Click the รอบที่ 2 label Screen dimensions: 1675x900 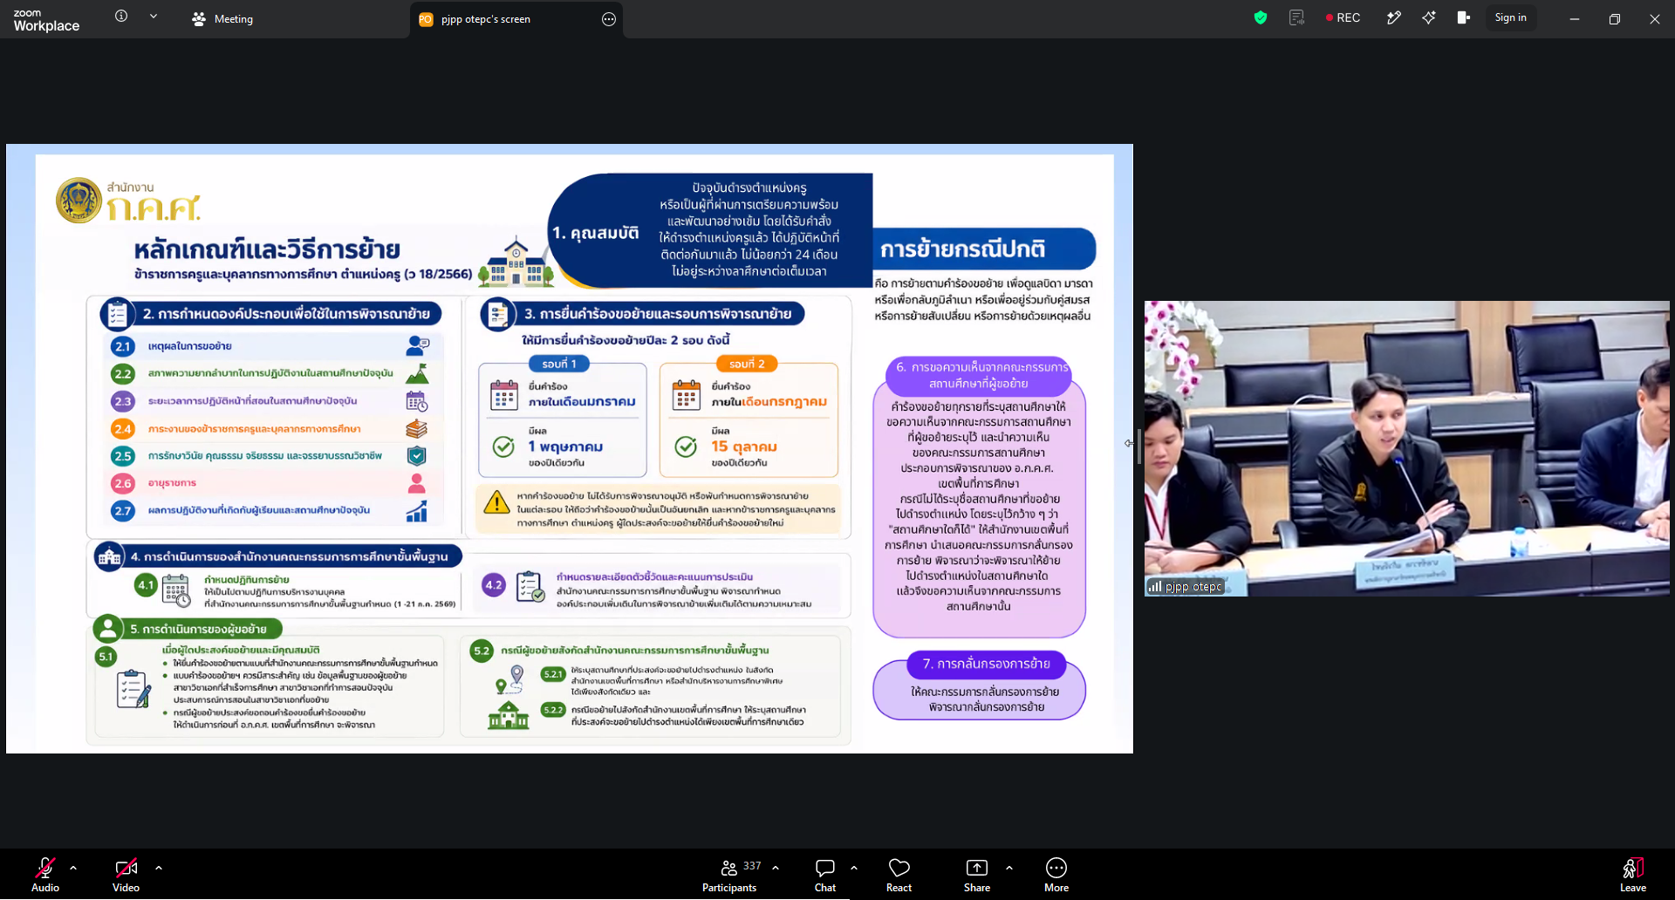(747, 364)
